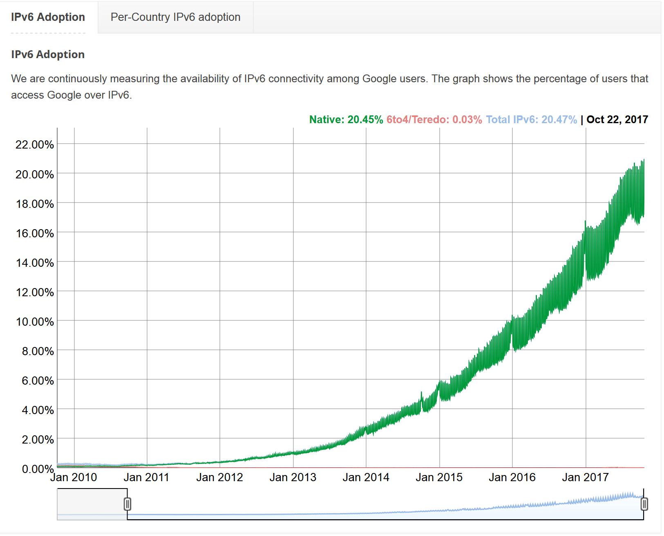664x536 pixels.
Task: Click the 6.00% y-axis label
Action: [38, 381]
